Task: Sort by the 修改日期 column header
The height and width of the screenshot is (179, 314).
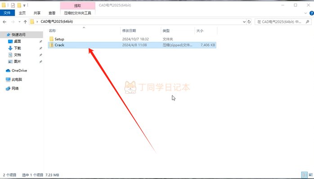Action: pyautogui.click(x=129, y=31)
